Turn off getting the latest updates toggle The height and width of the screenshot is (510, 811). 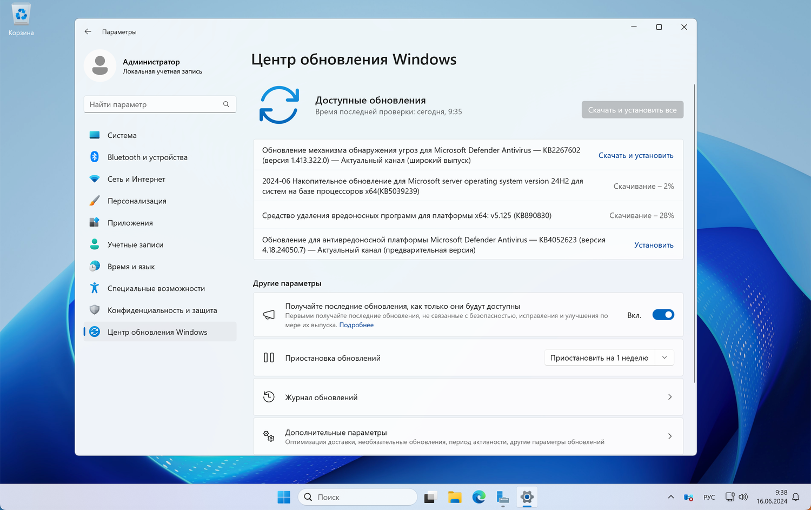(x=663, y=315)
